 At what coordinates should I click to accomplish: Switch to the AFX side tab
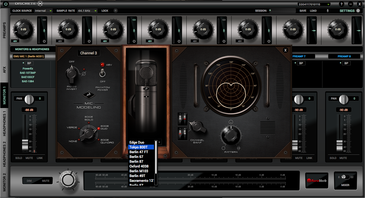point(4,70)
